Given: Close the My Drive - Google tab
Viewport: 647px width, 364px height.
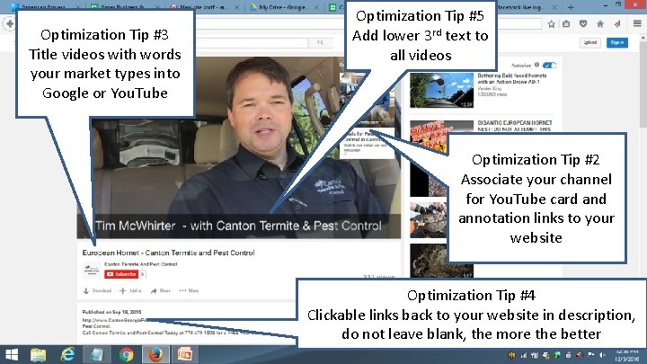Looking at the screenshot, I should (x=317, y=7).
